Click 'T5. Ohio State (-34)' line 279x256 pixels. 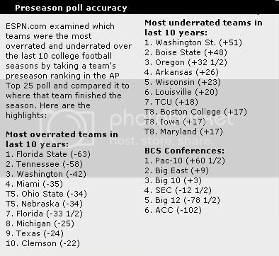(46, 194)
